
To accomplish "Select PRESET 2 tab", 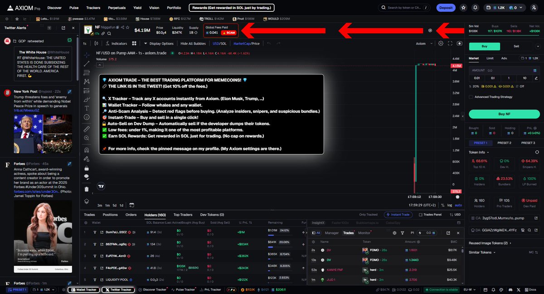I will tap(504, 143).
